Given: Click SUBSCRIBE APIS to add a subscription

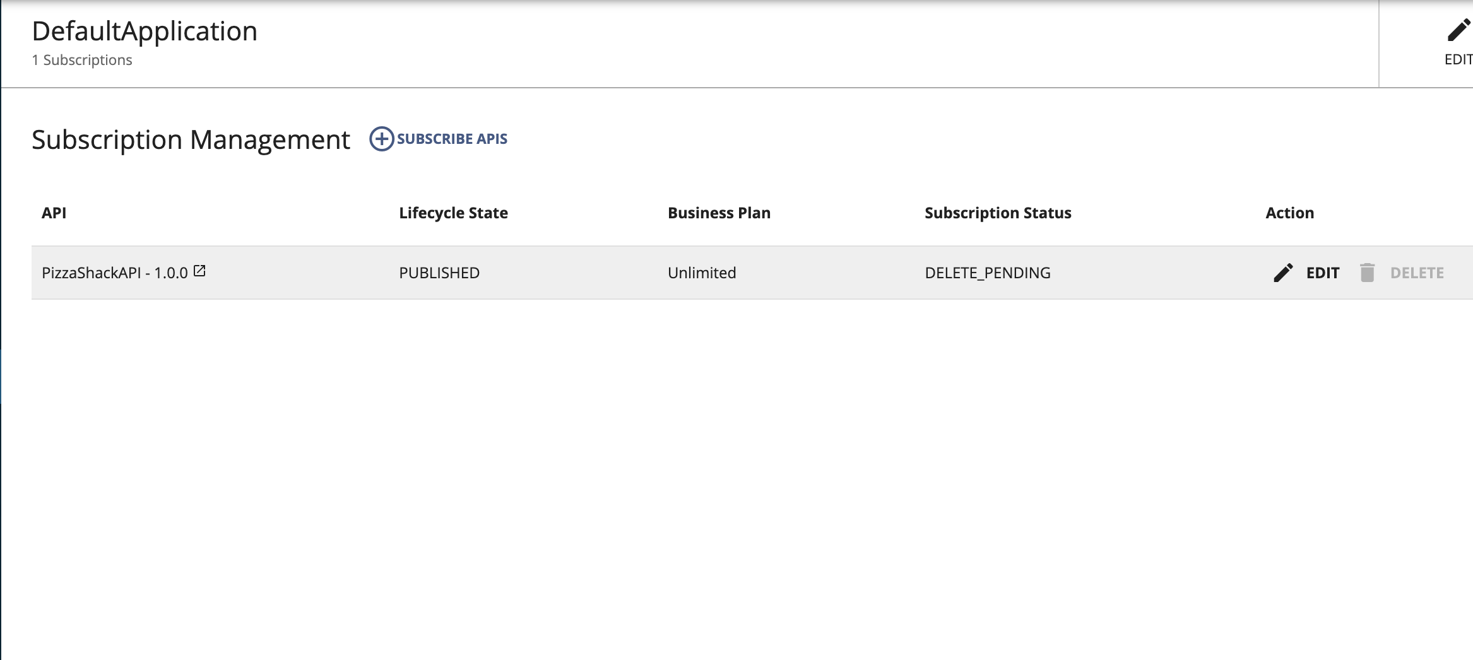Looking at the screenshot, I should coord(452,139).
